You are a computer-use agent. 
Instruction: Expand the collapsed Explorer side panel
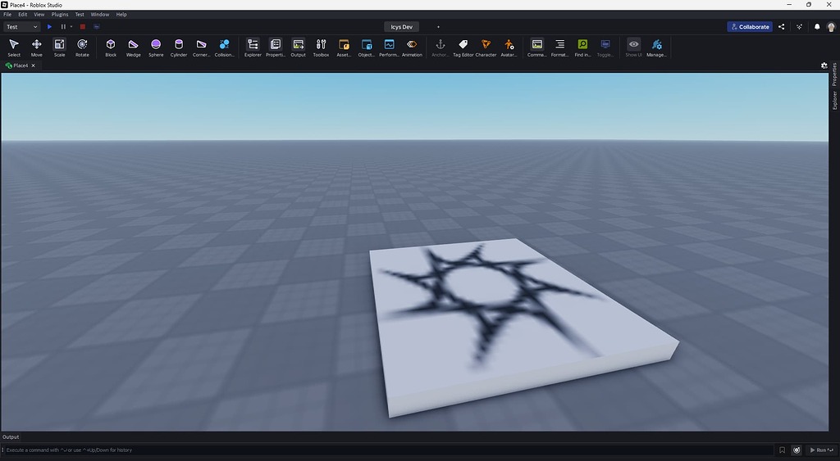(834, 100)
